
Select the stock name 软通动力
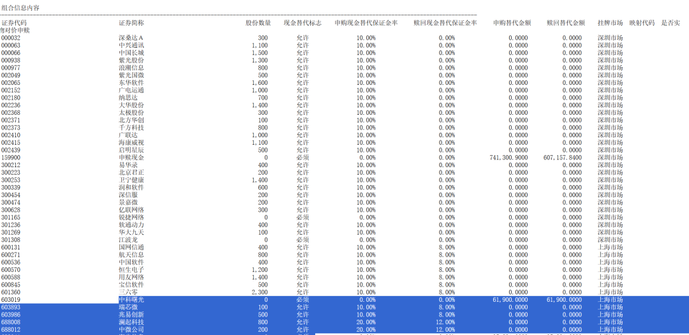click(131, 225)
